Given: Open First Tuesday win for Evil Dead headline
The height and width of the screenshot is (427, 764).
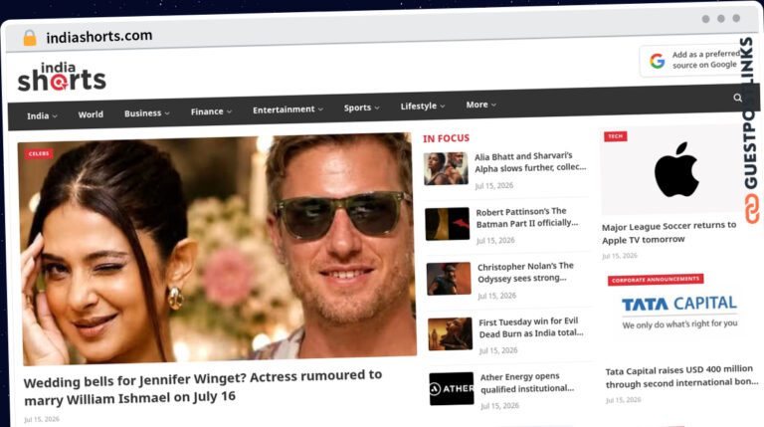Looking at the screenshot, I should pyautogui.click(x=530, y=327).
